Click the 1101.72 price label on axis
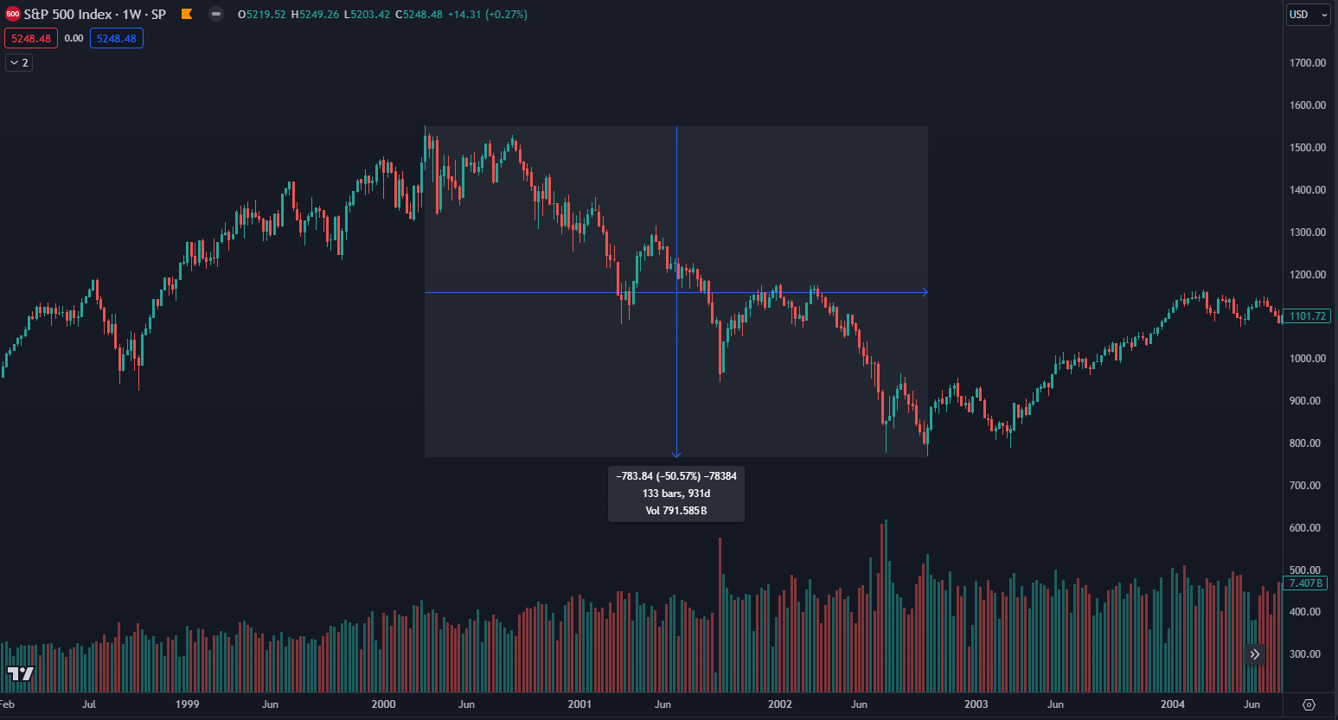The height and width of the screenshot is (720, 1338). (x=1307, y=316)
